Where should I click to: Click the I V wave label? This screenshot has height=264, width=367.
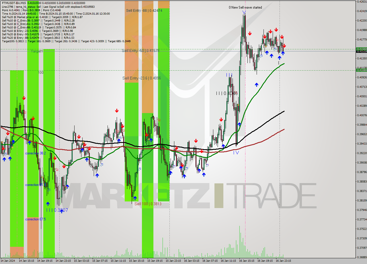236,153
